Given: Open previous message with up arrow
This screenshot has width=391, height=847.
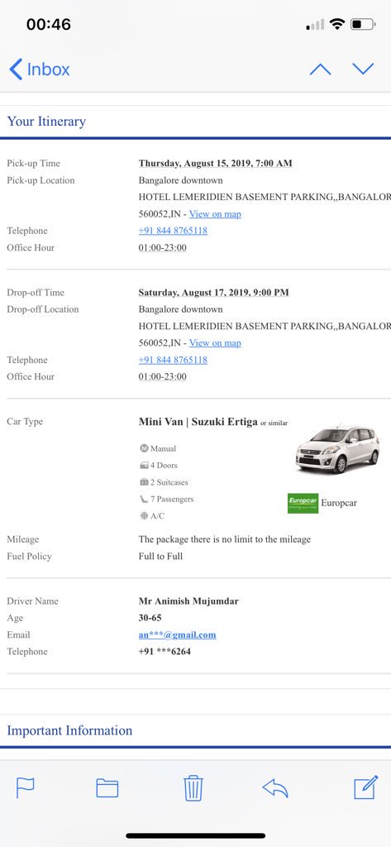Looking at the screenshot, I should tap(320, 69).
